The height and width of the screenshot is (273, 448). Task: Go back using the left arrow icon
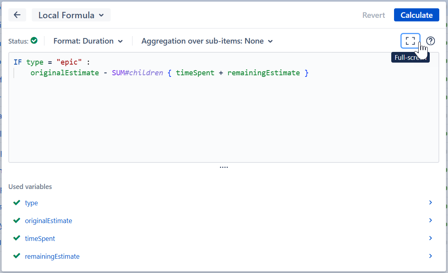[17, 15]
